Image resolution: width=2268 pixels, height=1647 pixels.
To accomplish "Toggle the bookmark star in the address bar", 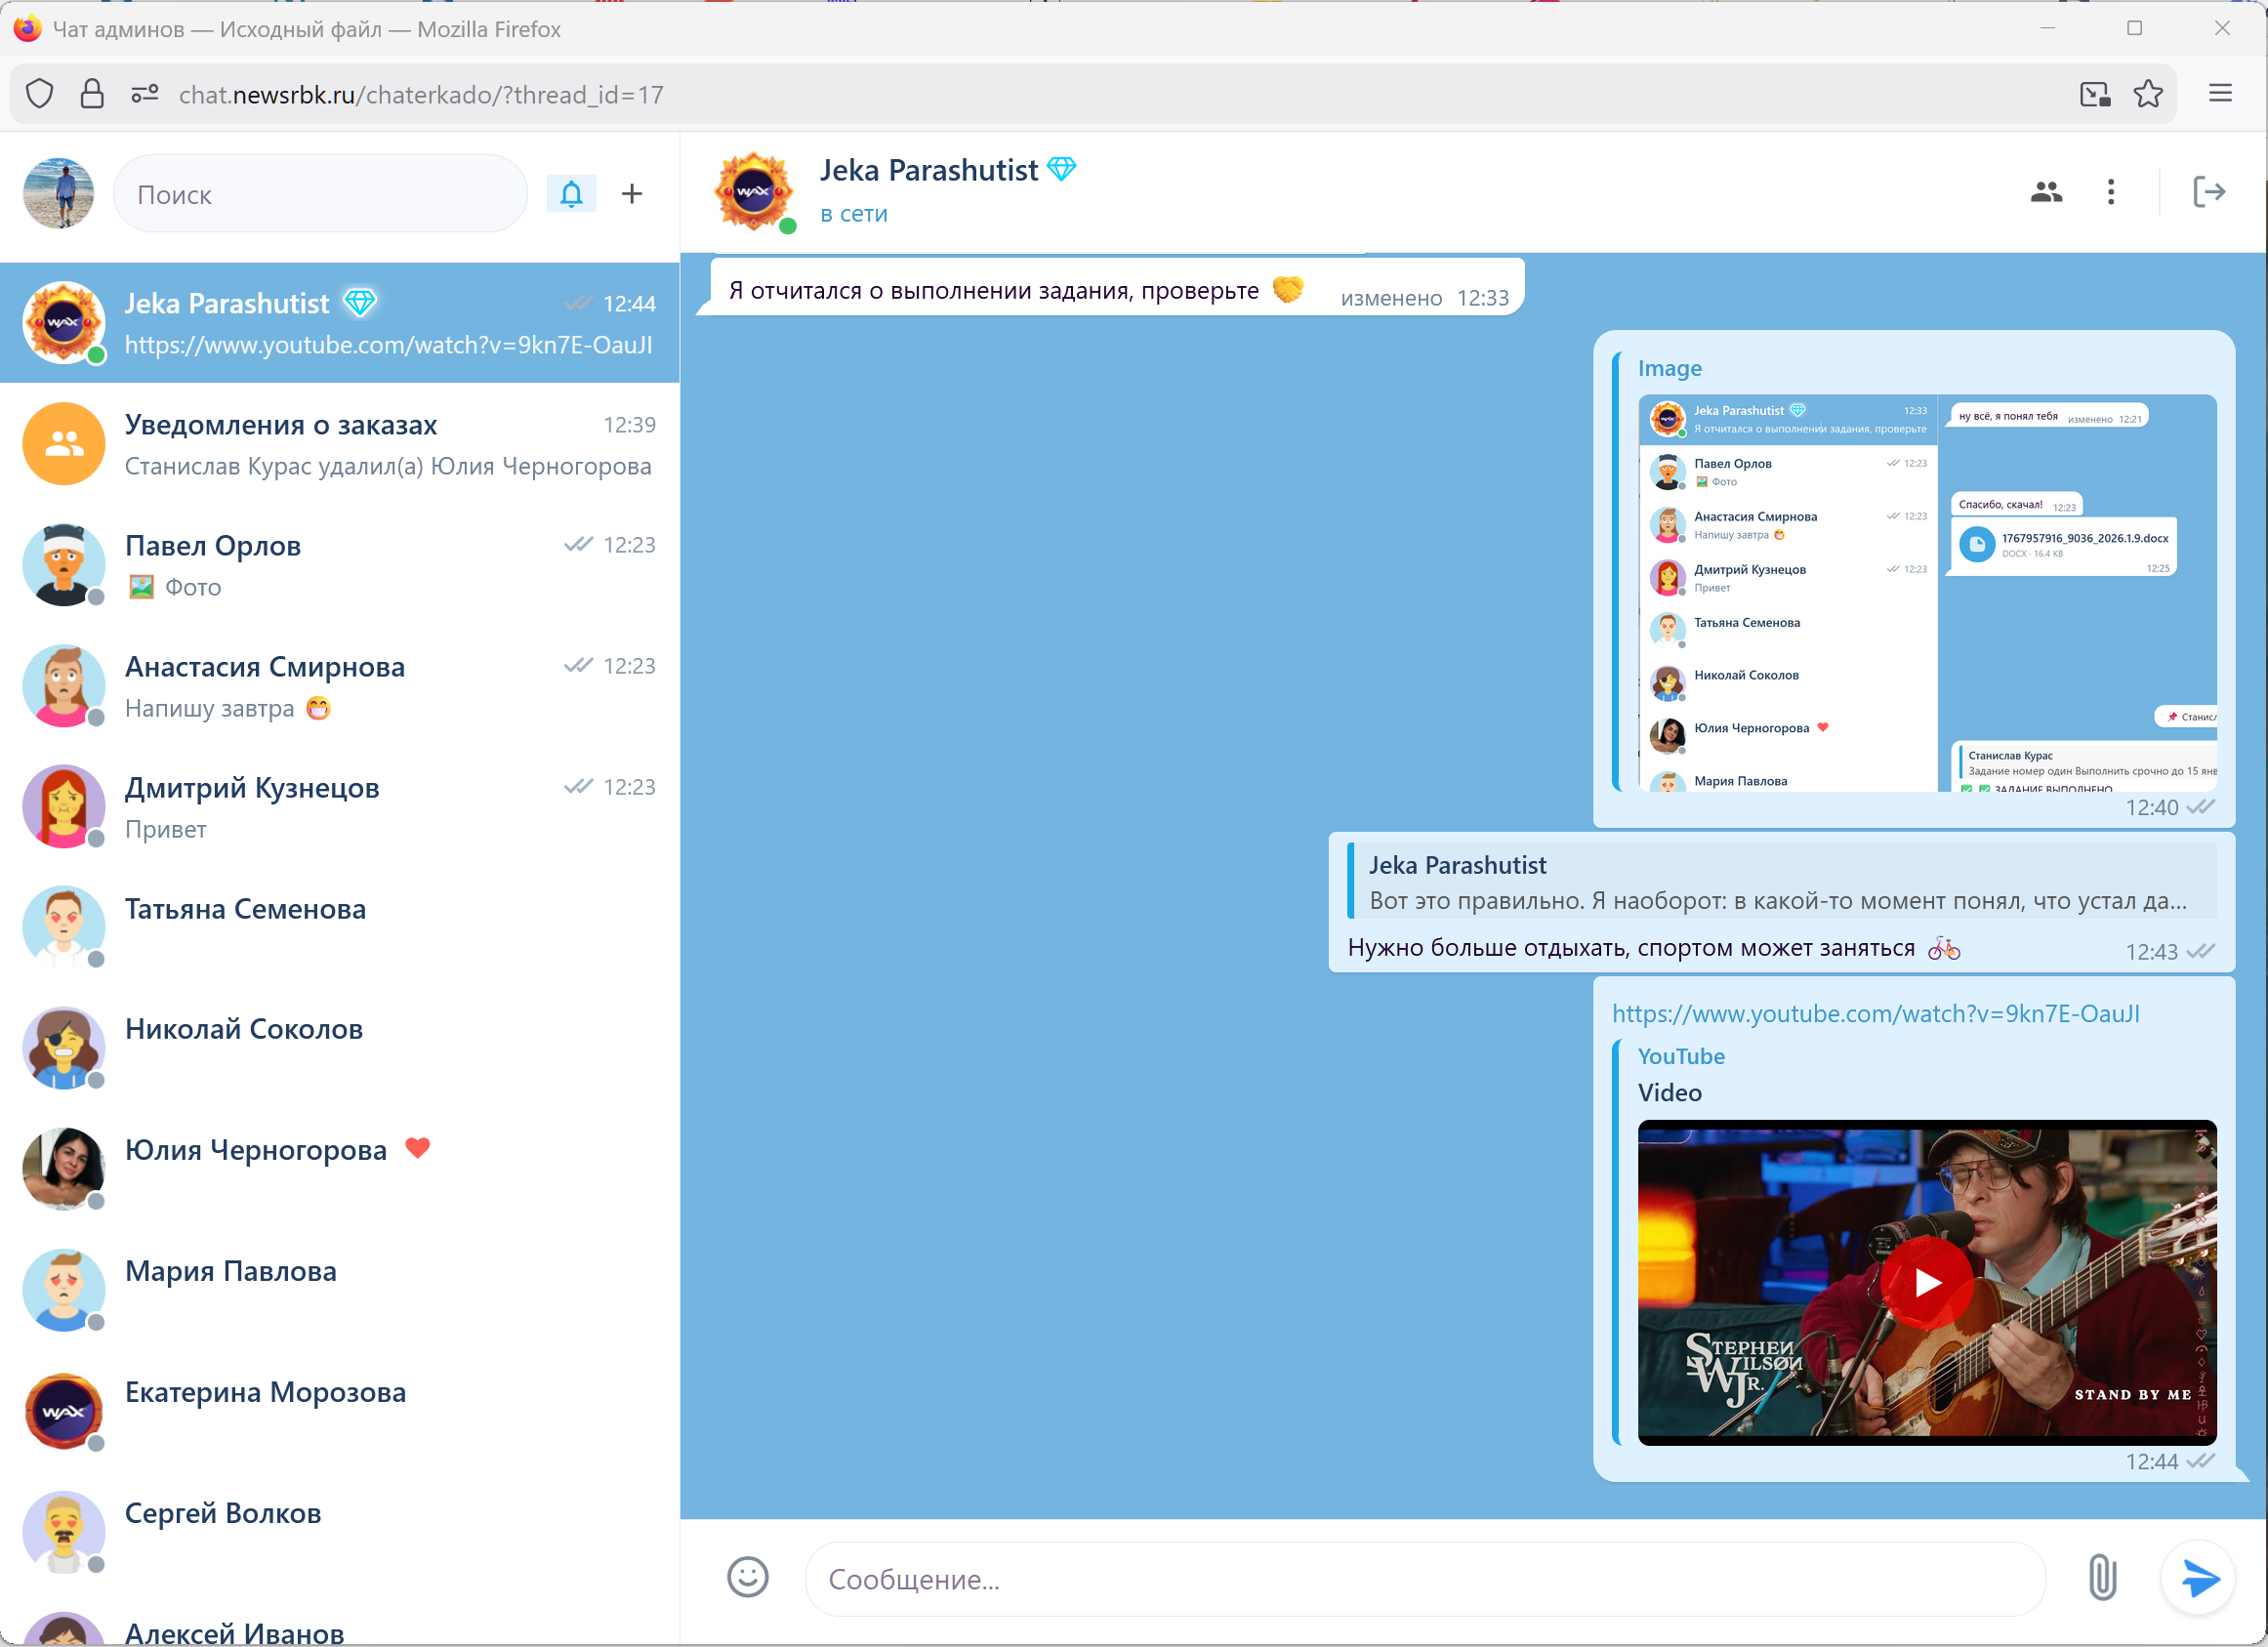I will coord(2148,93).
